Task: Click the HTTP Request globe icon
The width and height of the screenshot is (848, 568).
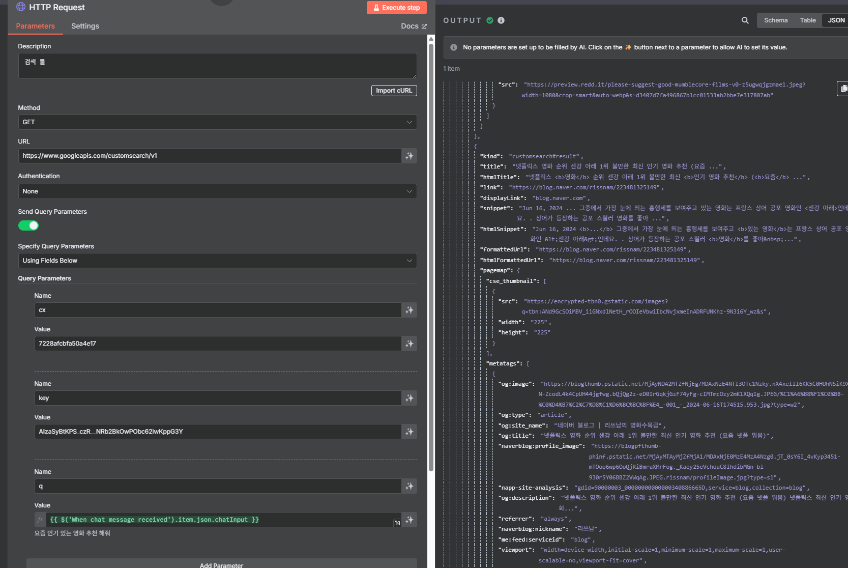Action: coord(21,7)
